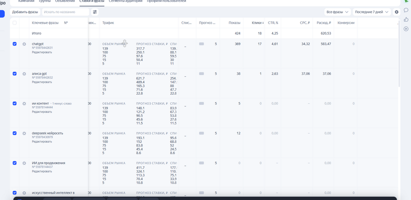Open settings gear for ии контент phrase
This screenshot has height=200, width=411.
[x=24, y=104]
